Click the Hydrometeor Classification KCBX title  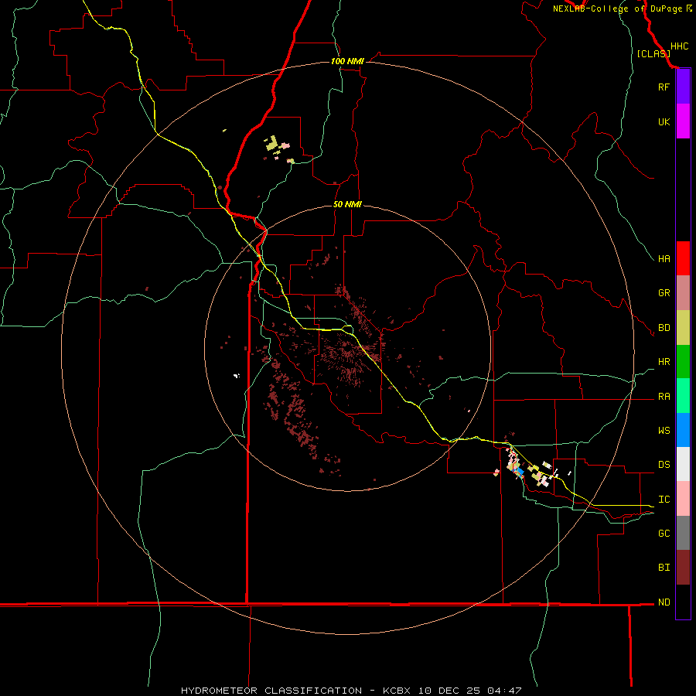pyautogui.click(x=351, y=691)
